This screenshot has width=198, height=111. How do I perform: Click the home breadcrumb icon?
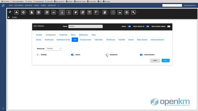click(x=8, y=17)
